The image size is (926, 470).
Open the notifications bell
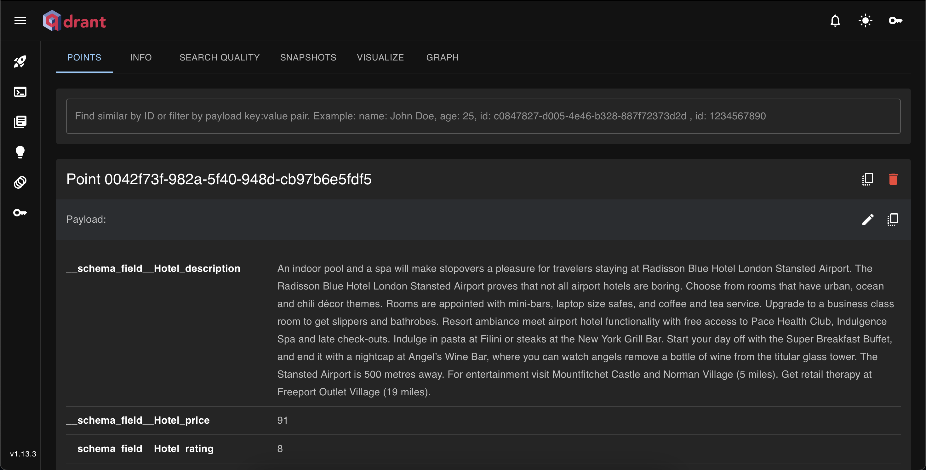pyautogui.click(x=835, y=21)
